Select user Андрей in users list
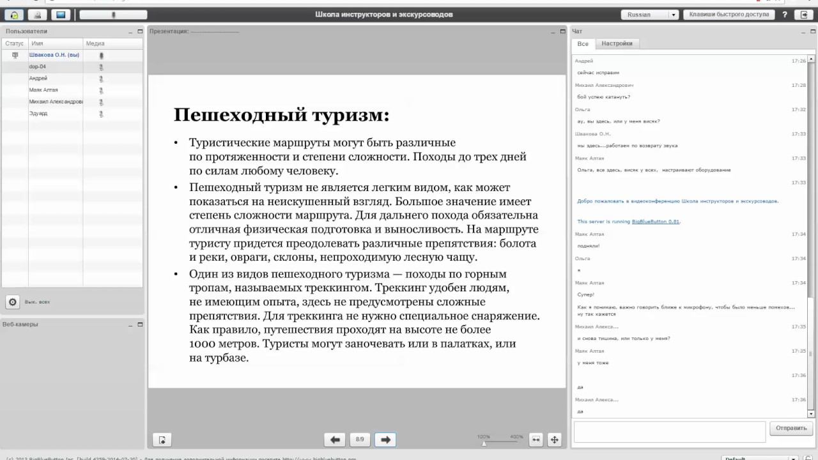The height and width of the screenshot is (460, 818). tap(72, 78)
